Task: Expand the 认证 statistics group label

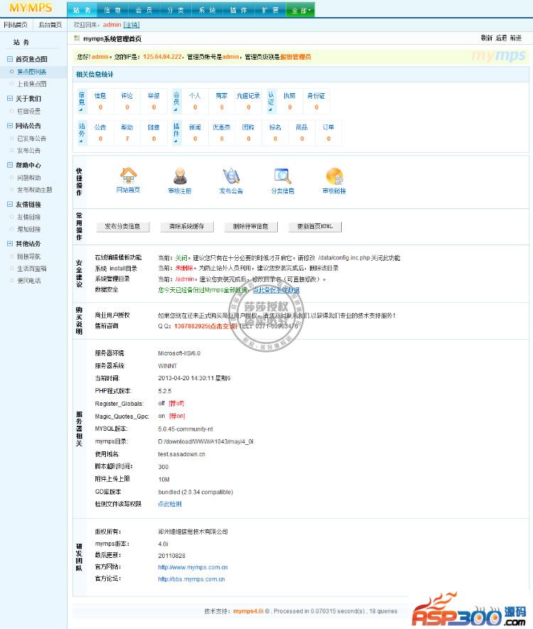Action: (271, 101)
